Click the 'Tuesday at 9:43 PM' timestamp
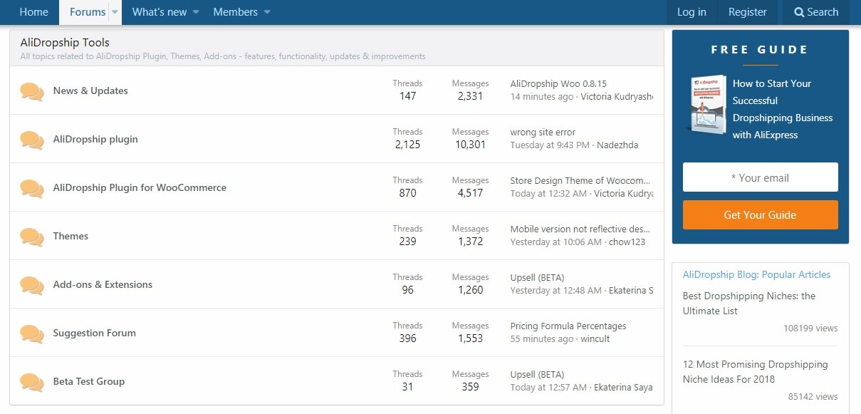The image size is (861, 414). coord(550,145)
